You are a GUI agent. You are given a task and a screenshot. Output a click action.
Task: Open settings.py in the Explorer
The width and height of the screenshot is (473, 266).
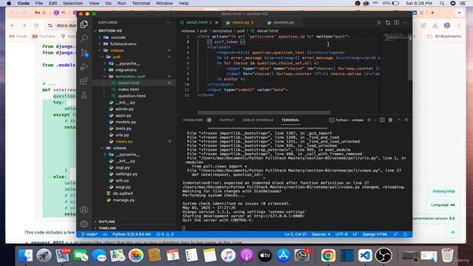click(x=126, y=174)
